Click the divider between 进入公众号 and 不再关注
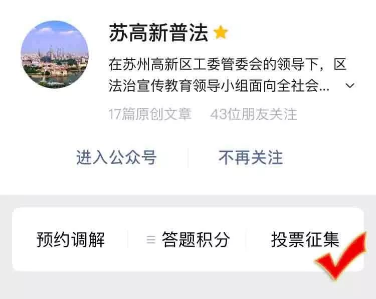This screenshot has height=299, width=376. (188, 158)
